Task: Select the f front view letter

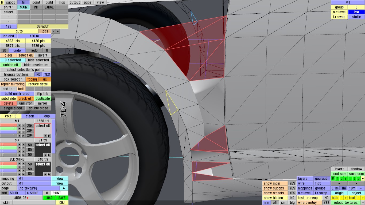Action: 337,179
